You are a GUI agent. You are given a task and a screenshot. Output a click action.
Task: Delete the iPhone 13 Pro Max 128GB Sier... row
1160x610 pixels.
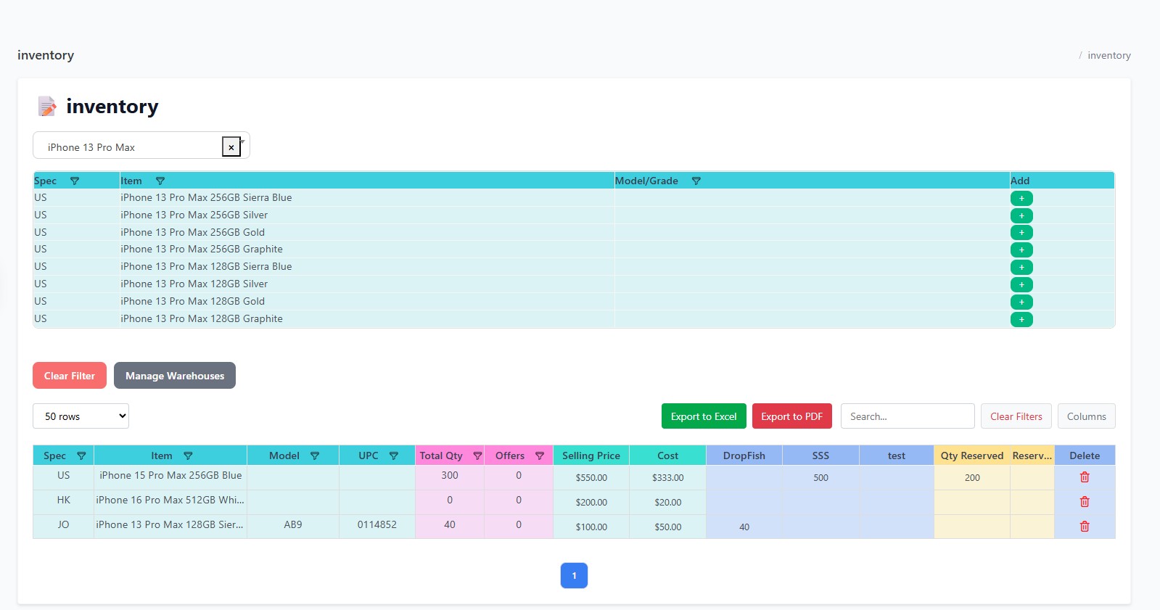1085,527
